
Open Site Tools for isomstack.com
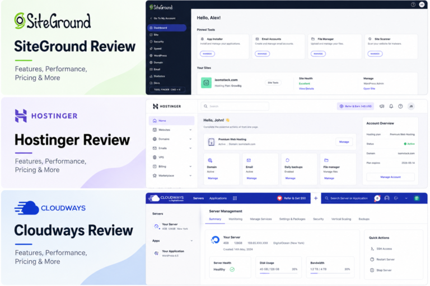(x=273, y=83)
